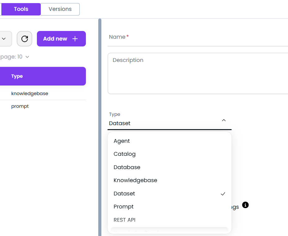Expand the dropdown left of refresh
This screenshot has width=288, height=236.
(x=4, y=39)
